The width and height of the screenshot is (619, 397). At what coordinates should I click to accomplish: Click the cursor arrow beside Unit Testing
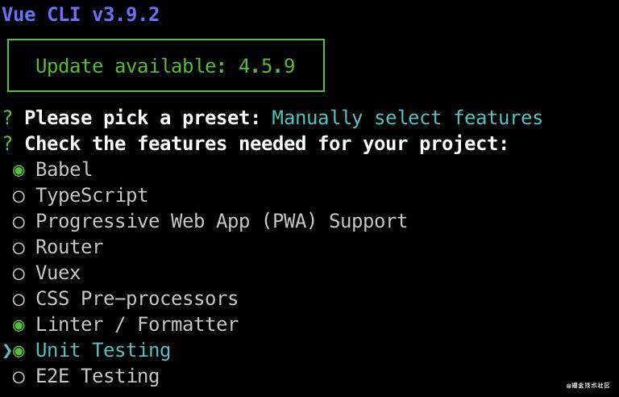[x=7, y=351]
